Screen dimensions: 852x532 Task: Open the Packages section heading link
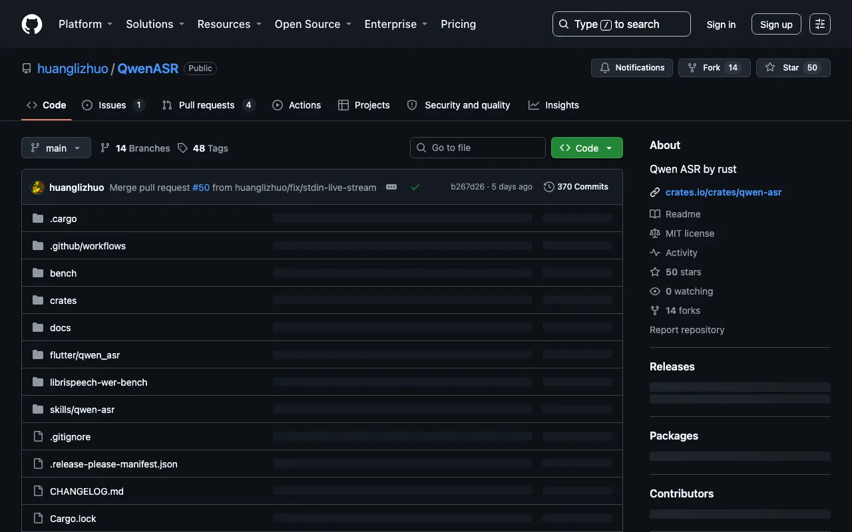(674, 436)
